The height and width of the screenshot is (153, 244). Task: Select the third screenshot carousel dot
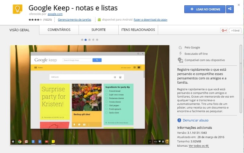tap(90, 40)
